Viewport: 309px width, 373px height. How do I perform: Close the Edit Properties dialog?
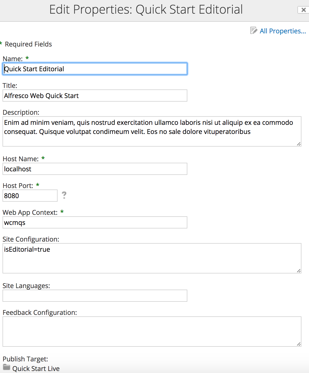303,10
